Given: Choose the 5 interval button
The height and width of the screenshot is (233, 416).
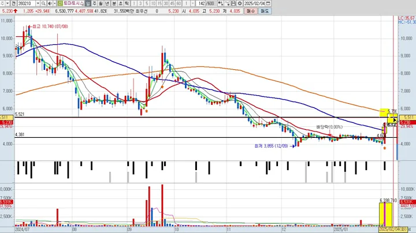Looking at the screenshot, I should [x=147, y=3].
